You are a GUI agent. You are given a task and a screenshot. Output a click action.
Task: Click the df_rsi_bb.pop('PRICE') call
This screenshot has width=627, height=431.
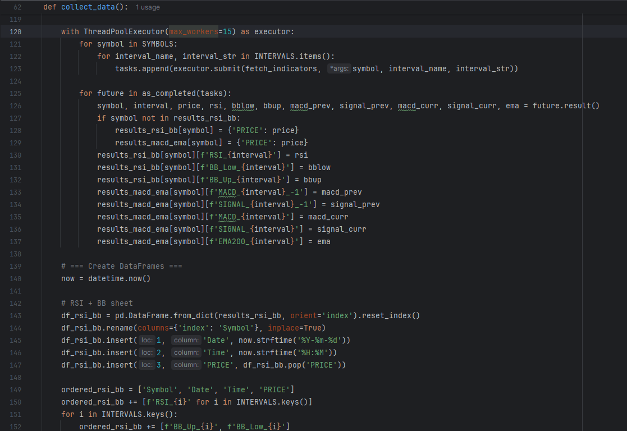coord(294,365)
